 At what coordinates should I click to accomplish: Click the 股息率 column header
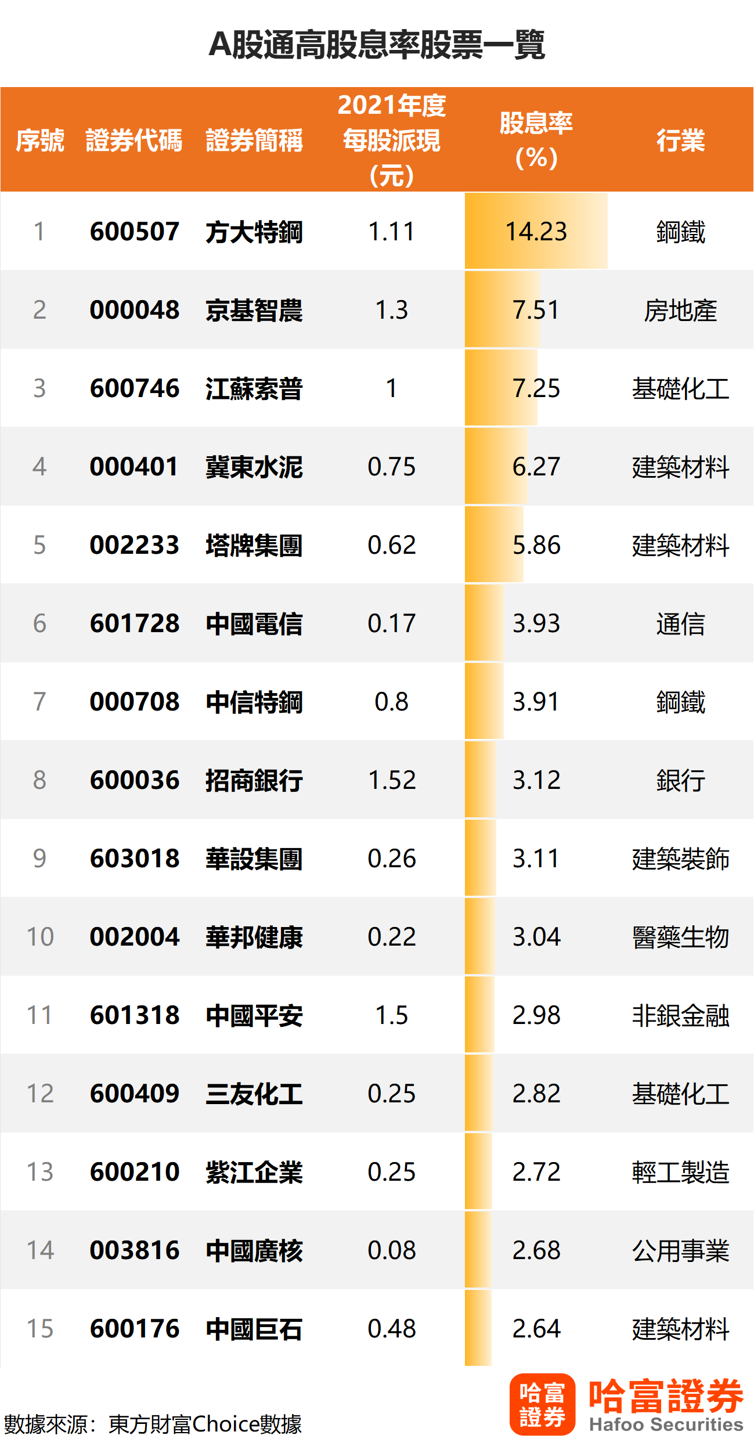coord(536,140)
